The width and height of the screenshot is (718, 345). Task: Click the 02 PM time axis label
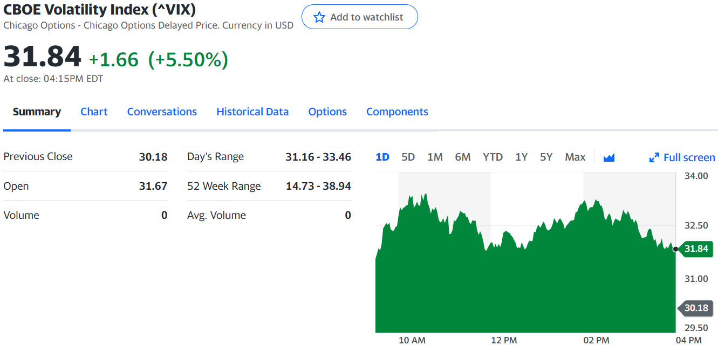coord(596,340)
